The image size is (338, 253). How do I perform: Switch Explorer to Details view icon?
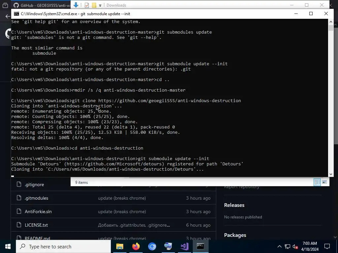tap(317, 182)
